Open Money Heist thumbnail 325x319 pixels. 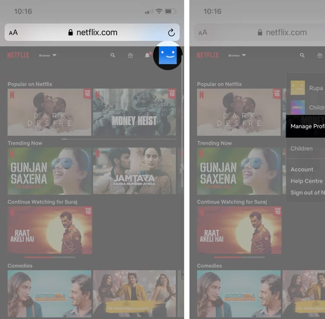point(134,112)
